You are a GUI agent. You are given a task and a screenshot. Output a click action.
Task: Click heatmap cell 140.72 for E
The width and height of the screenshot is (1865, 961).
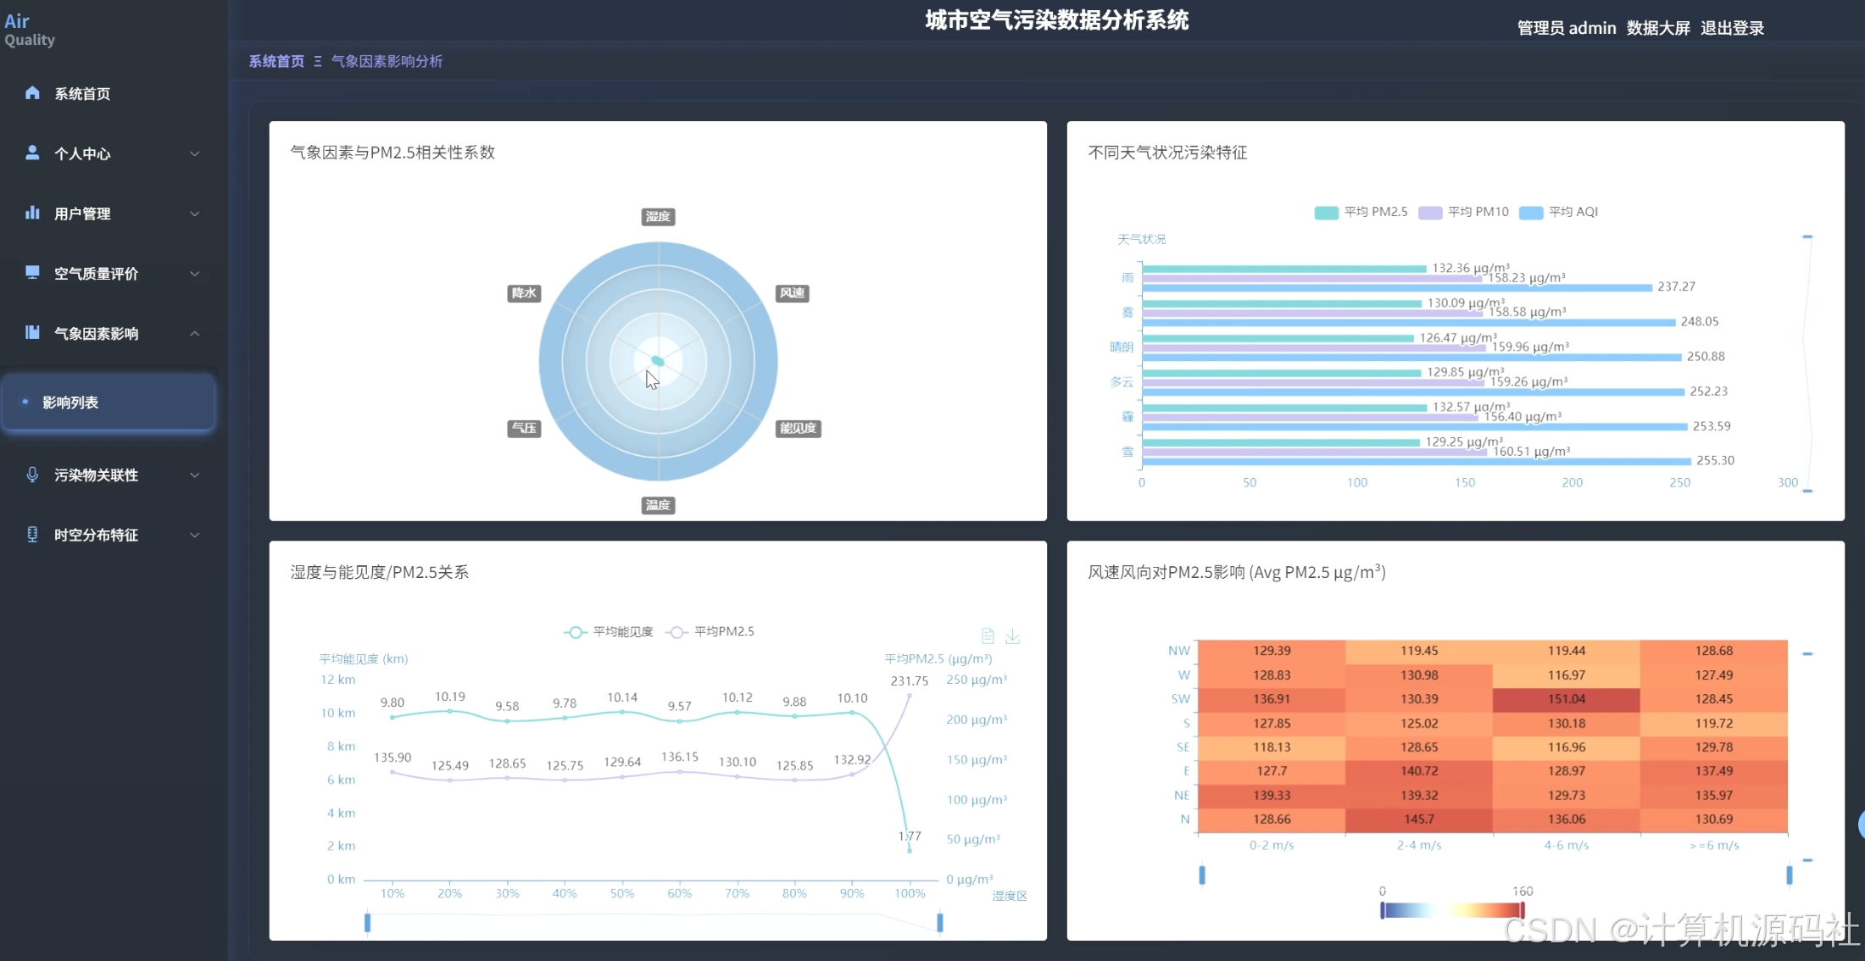click(x=1419, y=771)
